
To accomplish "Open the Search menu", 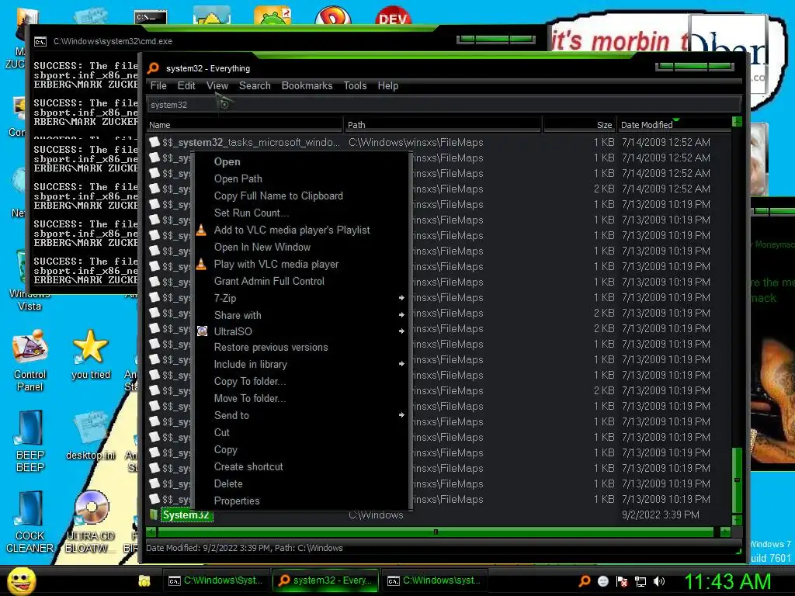I will (x=255, y=85).
